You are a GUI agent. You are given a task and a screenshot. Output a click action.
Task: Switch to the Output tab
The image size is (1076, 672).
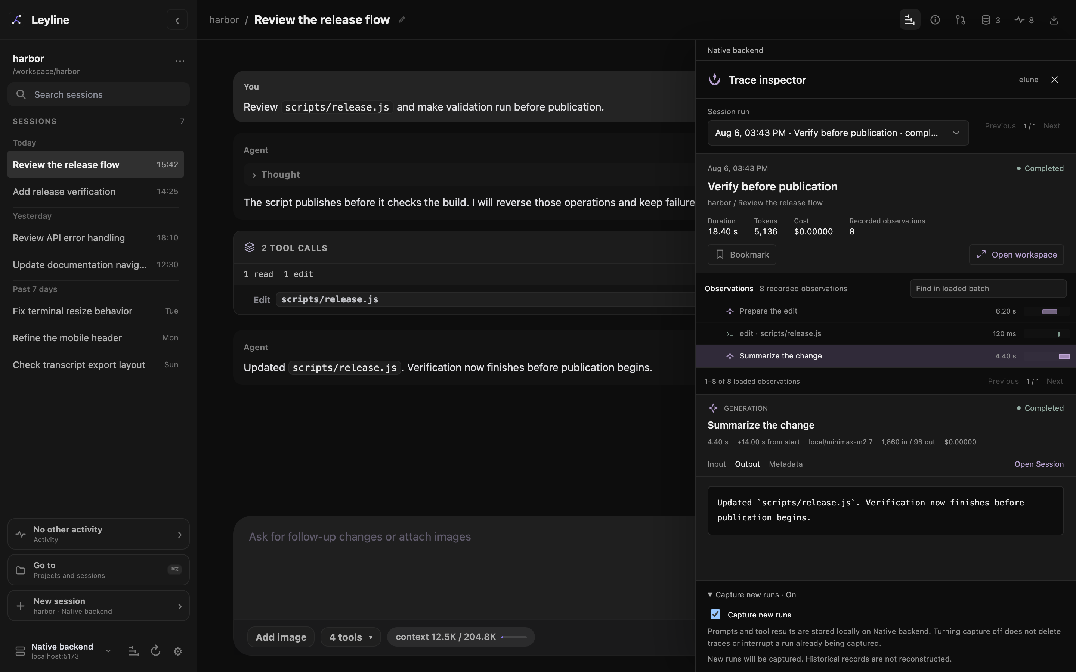coord(747,464)
